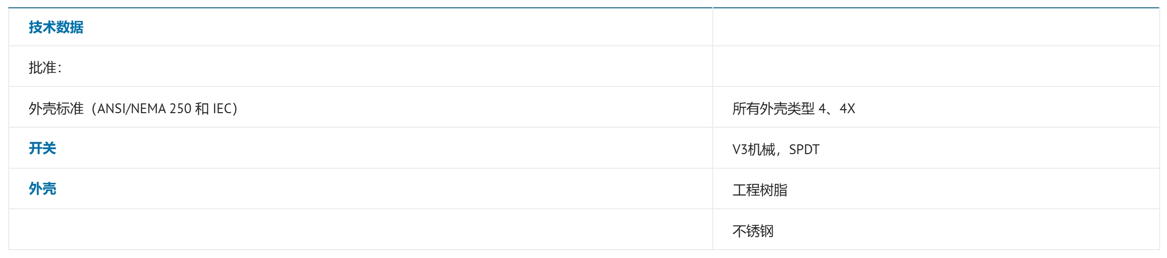Select the number 250 in standards label
The width and height of the screenshot is (1167, 258).
point(180,108)
